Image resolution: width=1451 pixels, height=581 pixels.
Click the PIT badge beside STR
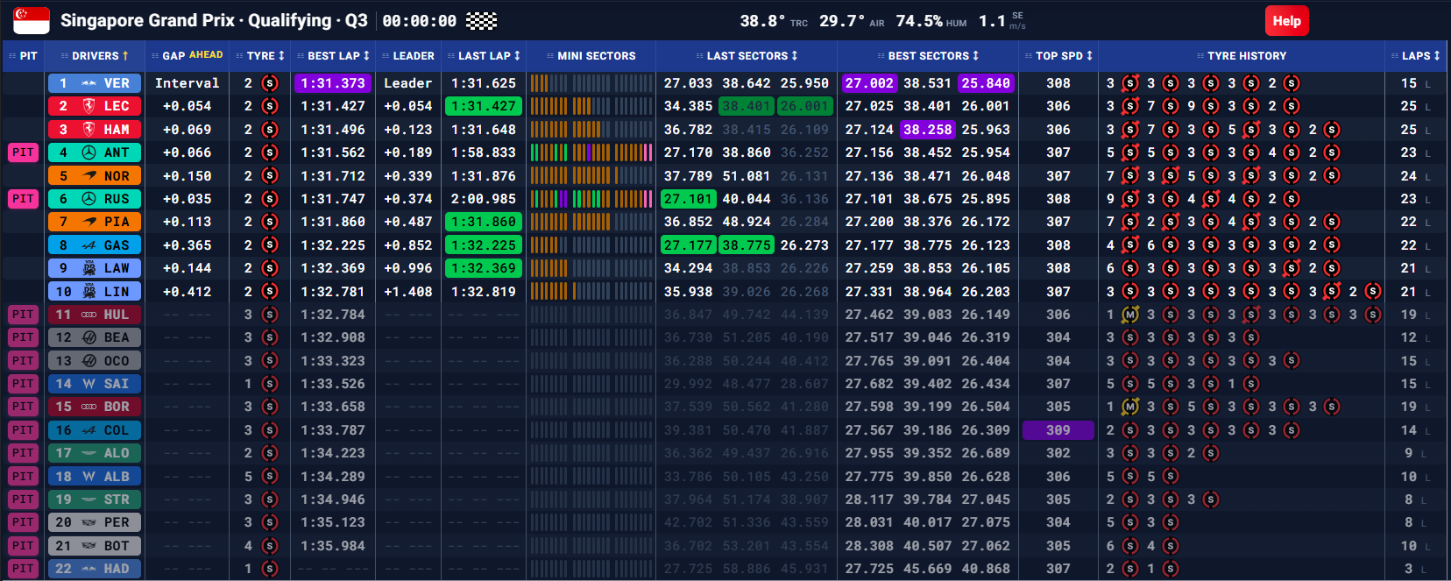click(x=23, y=500)
